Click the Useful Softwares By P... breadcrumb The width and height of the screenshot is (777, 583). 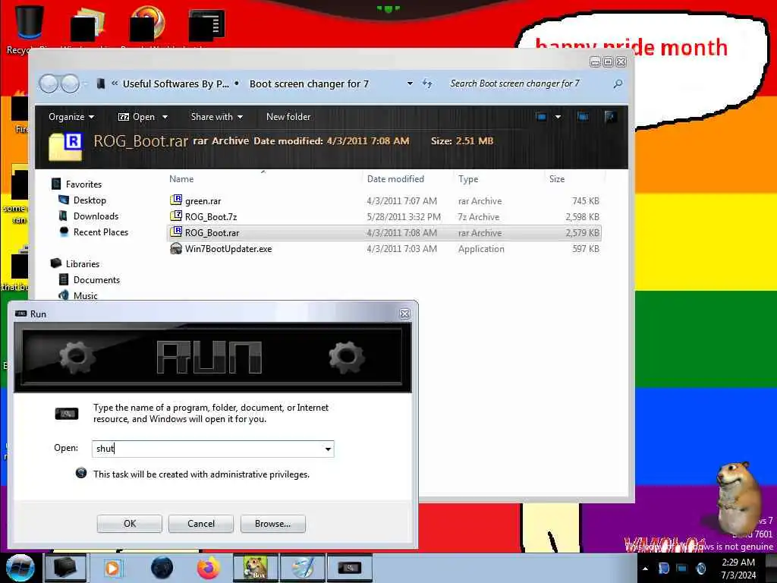[176, 84]
